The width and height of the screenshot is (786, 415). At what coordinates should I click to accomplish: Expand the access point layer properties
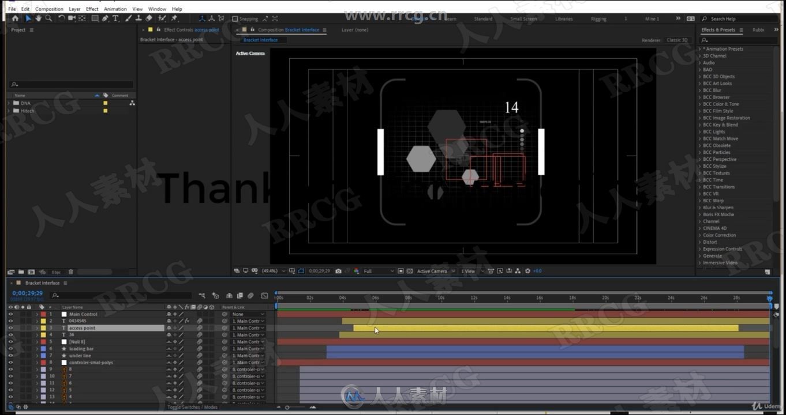click(x=37, y=328)
